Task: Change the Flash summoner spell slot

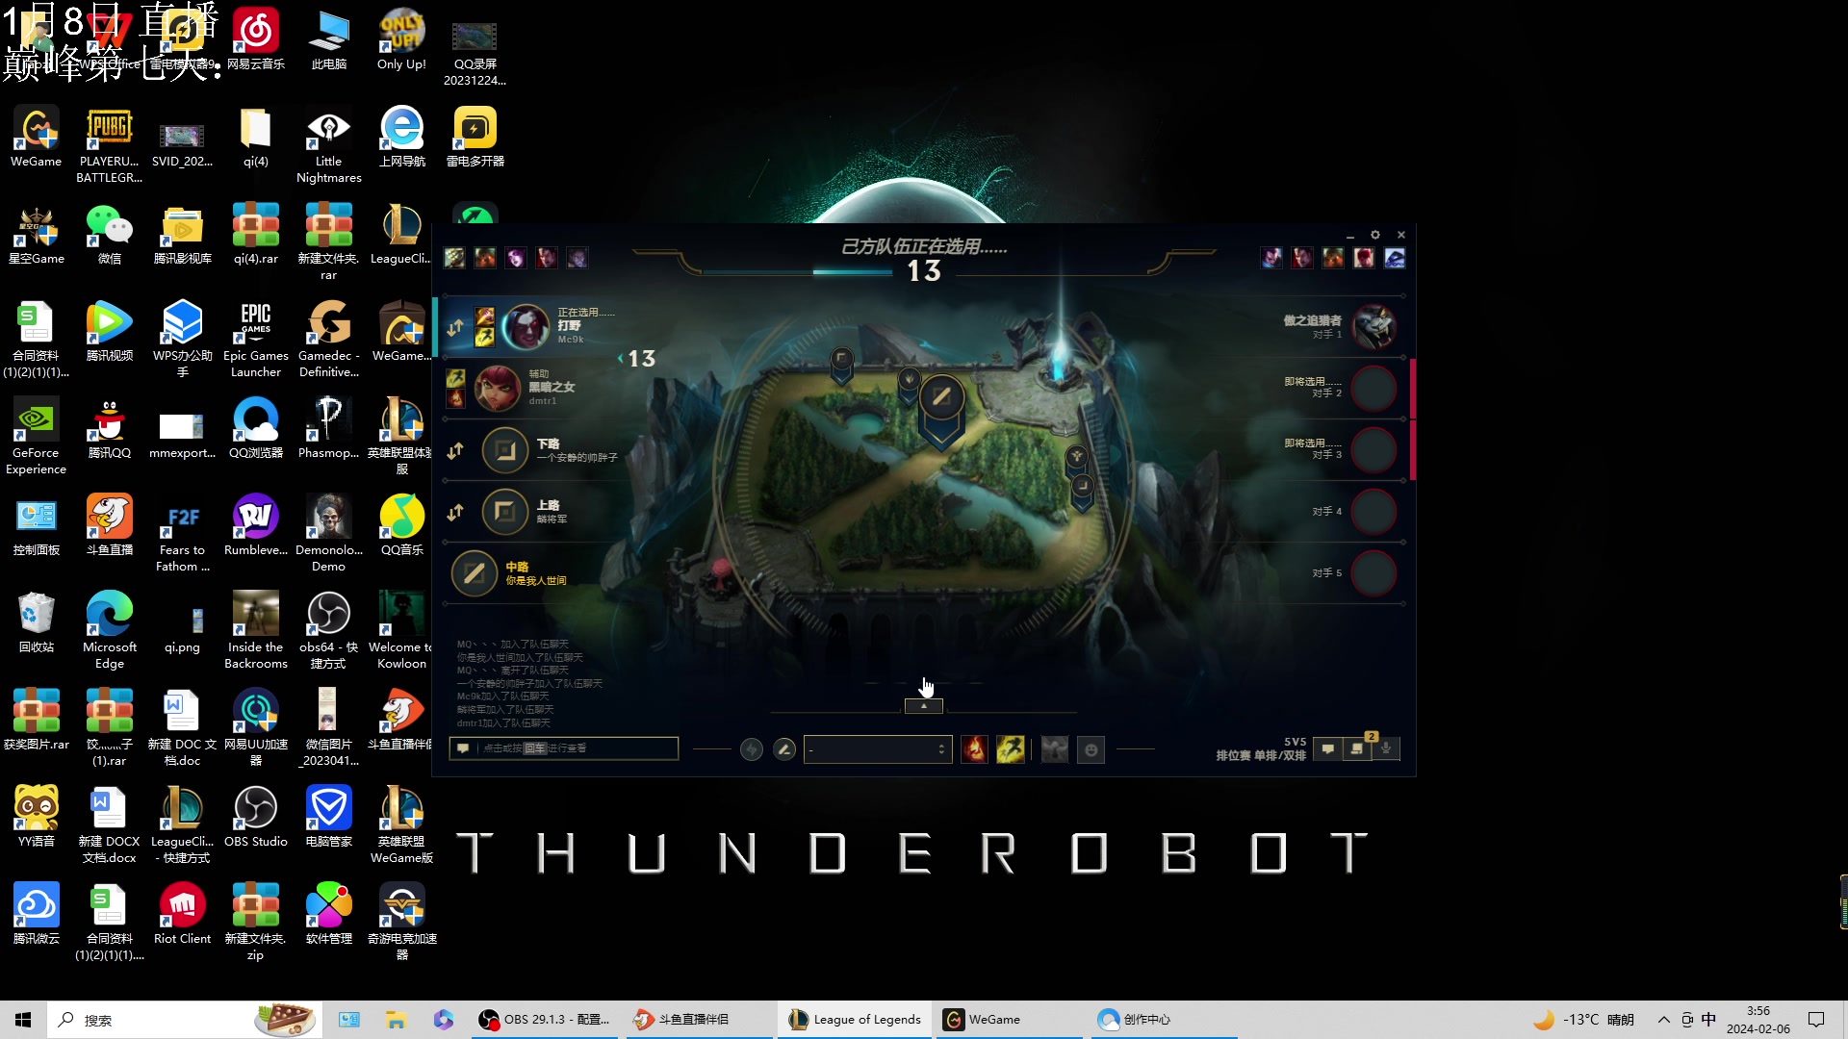Action: 1010,749
